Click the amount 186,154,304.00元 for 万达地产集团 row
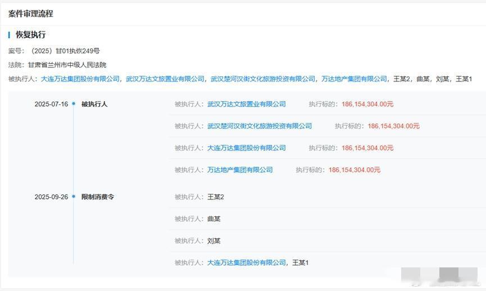 [x=355, y=170]
